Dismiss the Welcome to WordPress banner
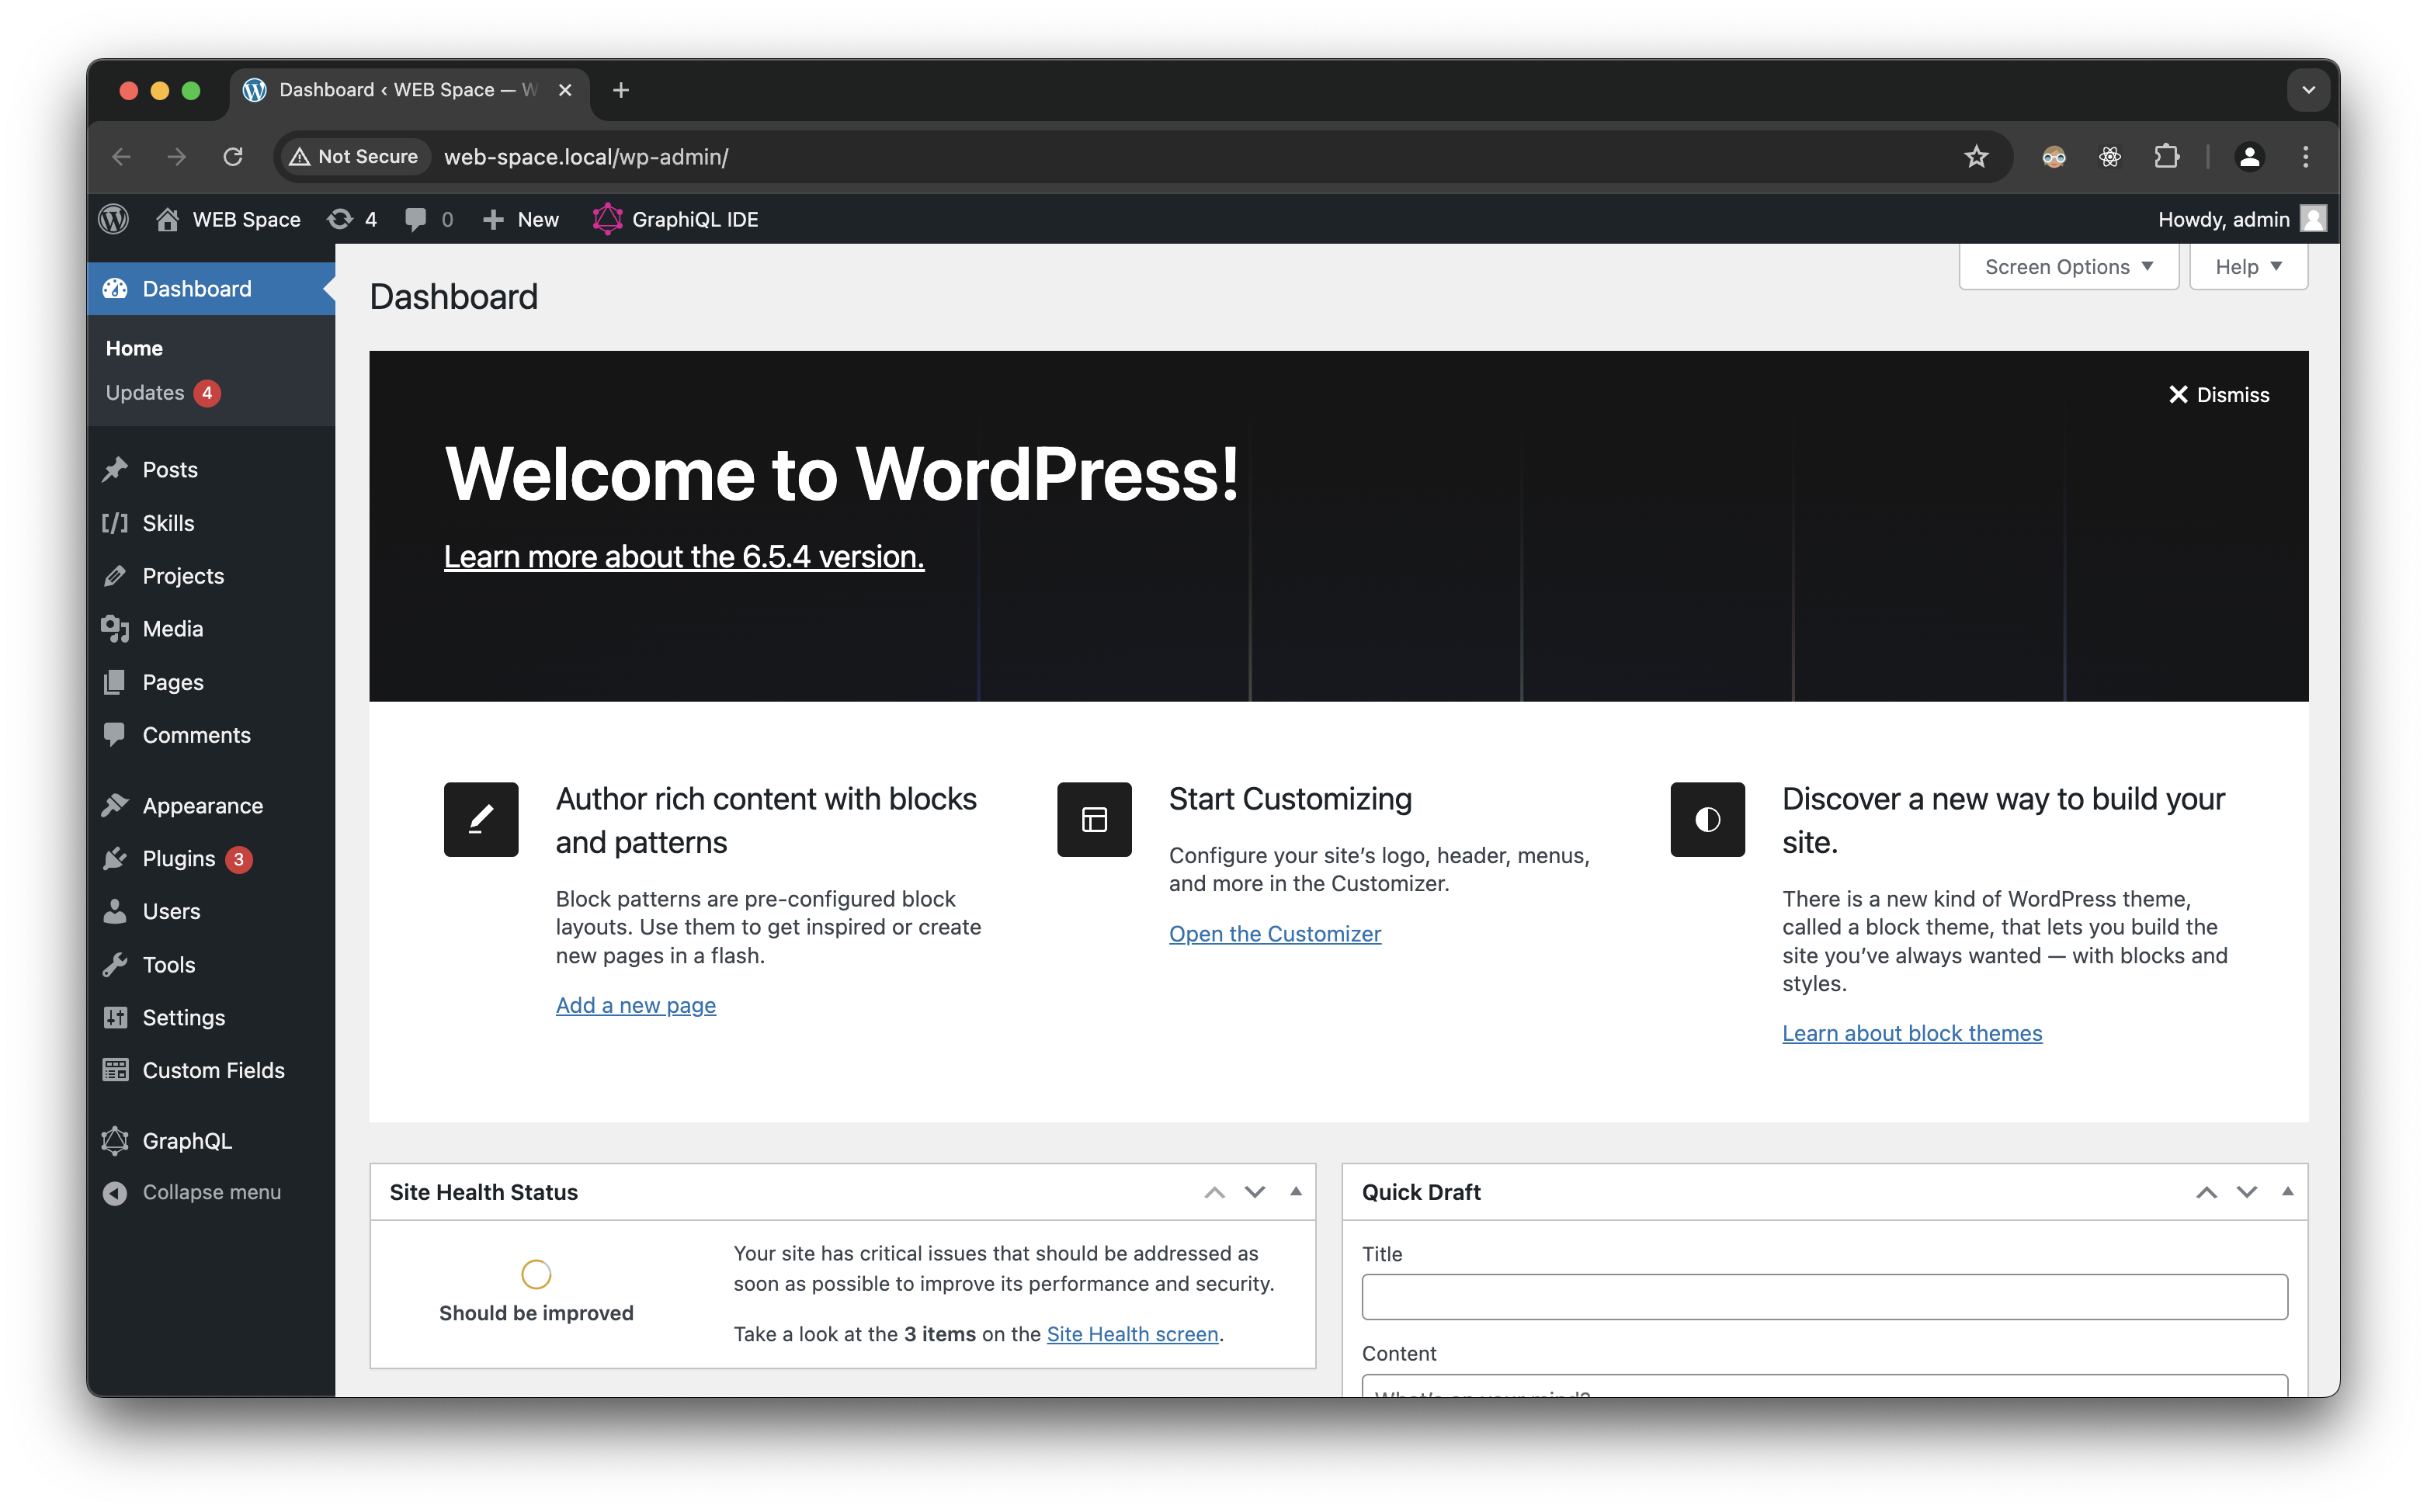 tap(2219, 394)
